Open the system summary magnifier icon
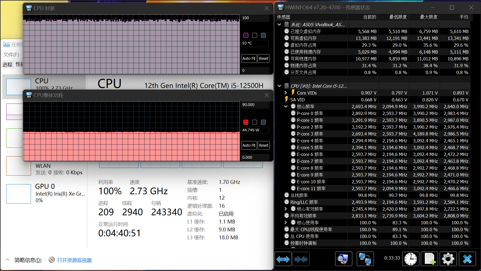The image size is (481, 271). click(343, 259)
